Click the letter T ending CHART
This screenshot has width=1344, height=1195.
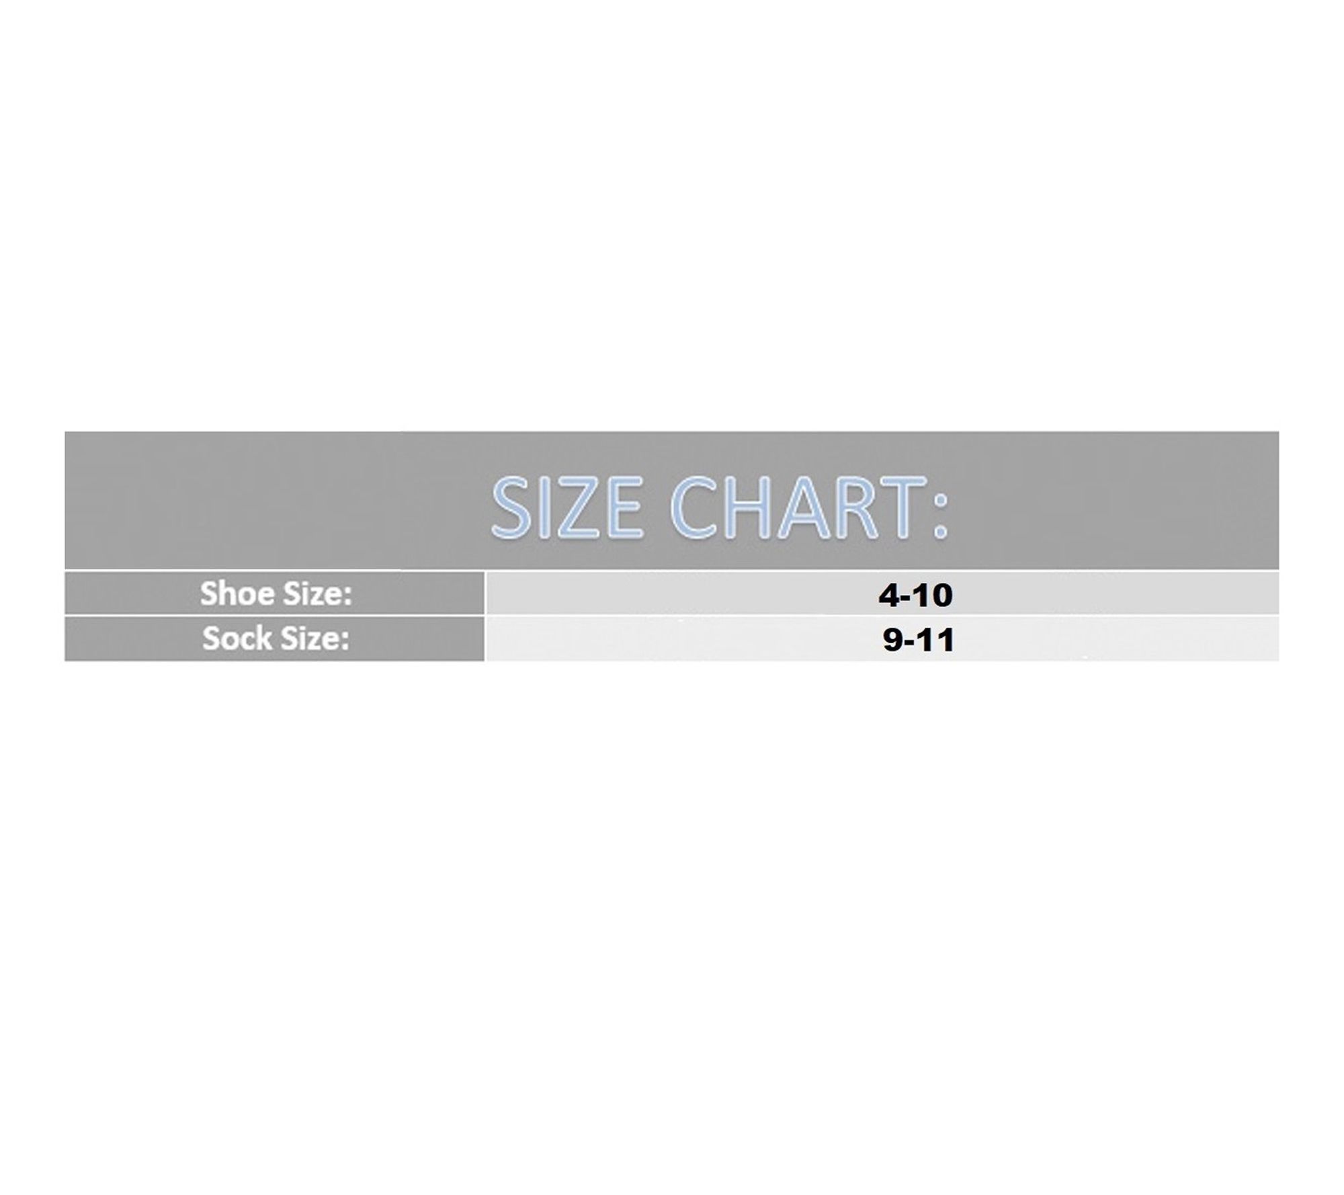click(902, 507)
